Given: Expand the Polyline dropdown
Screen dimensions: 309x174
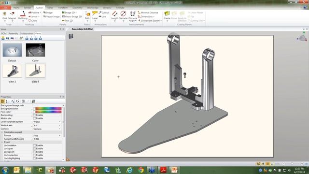Looking at the screenshot, I should coord(41,13).
